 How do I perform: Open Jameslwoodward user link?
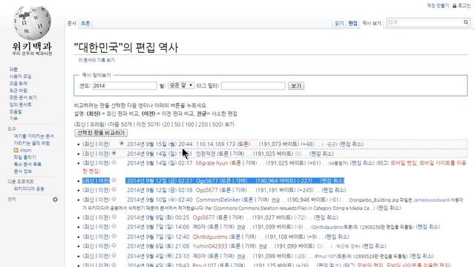(x=431, y=200)
